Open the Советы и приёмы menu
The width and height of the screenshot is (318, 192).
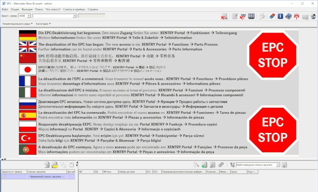(x=74, y=9)
